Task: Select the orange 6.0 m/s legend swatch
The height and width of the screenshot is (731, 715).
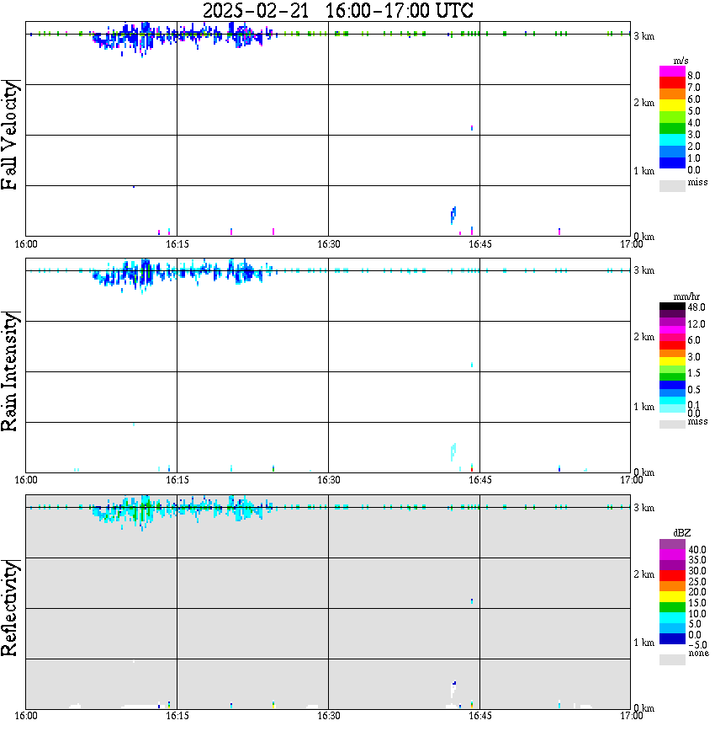Action: pyautogui.click(x=672, y=94)
